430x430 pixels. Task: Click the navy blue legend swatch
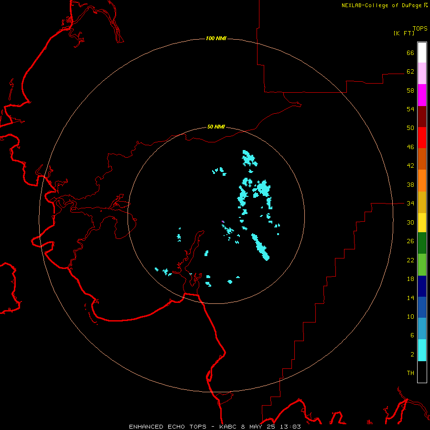pyautogui.click(x=422, y=286)
